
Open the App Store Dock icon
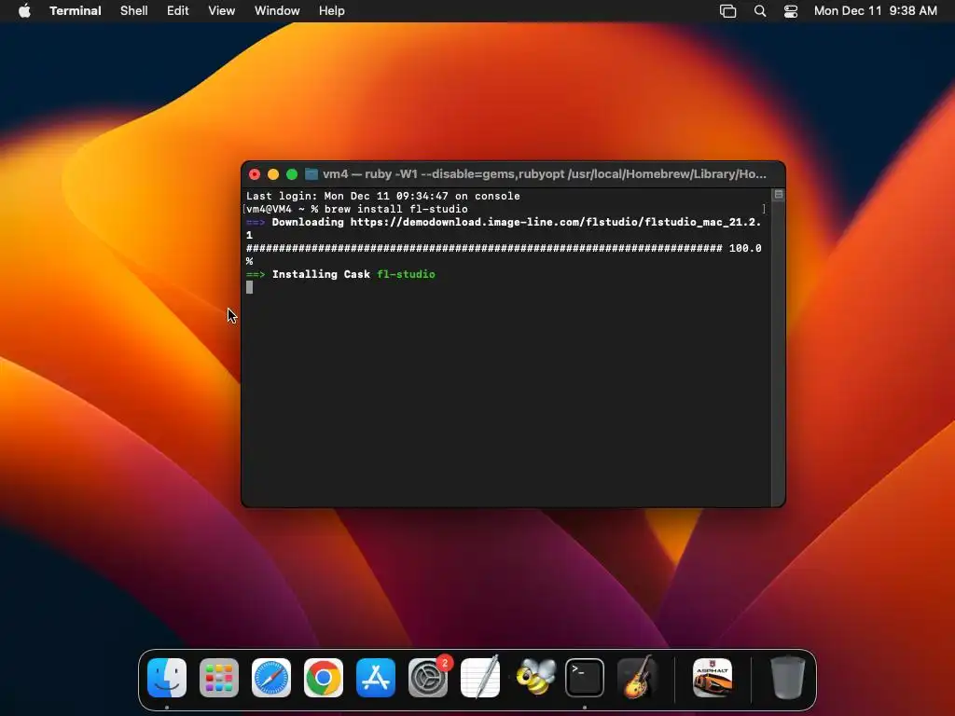coord(376,677)
